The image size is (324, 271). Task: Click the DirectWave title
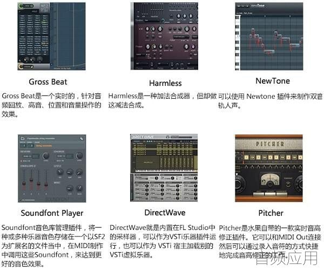click(165, 213)
